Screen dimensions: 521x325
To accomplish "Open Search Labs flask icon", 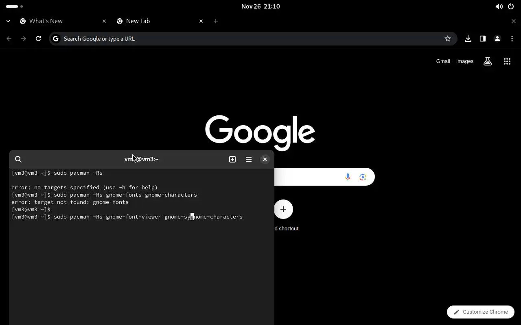I will [x=488, y=61].
